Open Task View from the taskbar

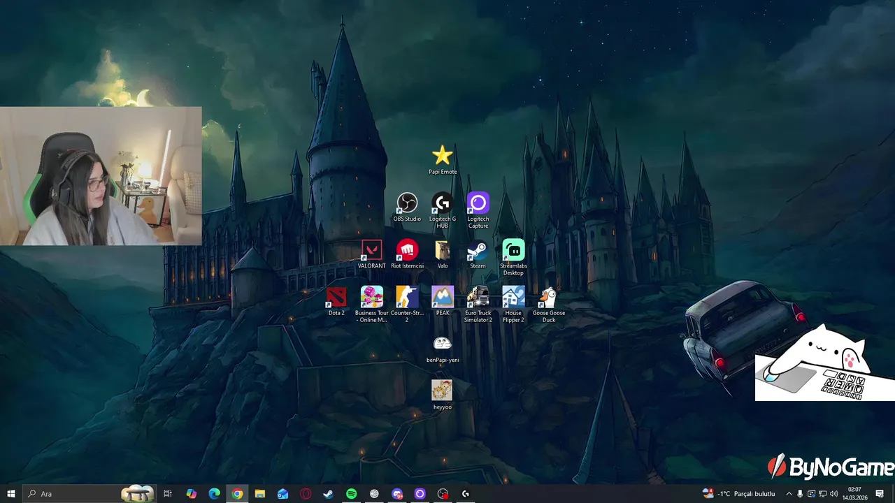click(168, 494)
